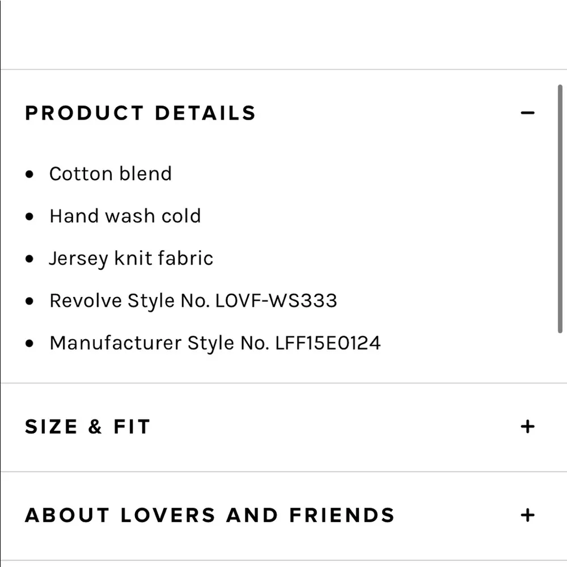Click the blank area above Product Details
The width and height of the screenshot is (567, 567).
point(283,34)
